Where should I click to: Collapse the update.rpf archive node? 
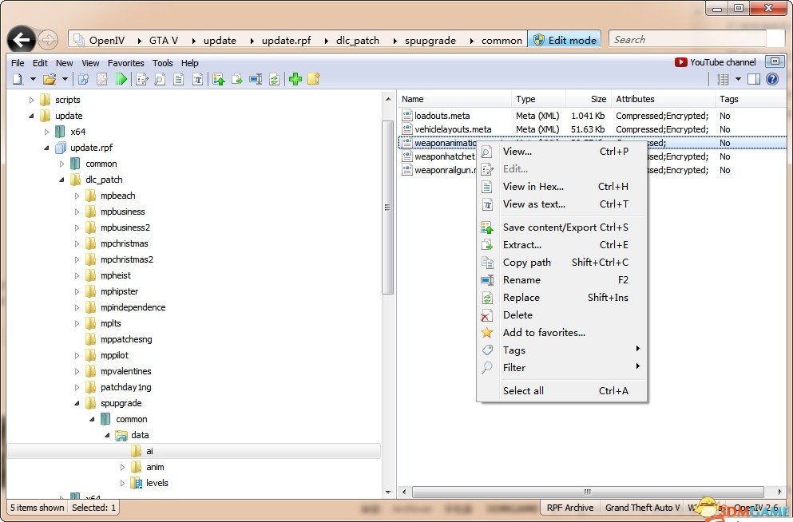[x=46, y=148]
